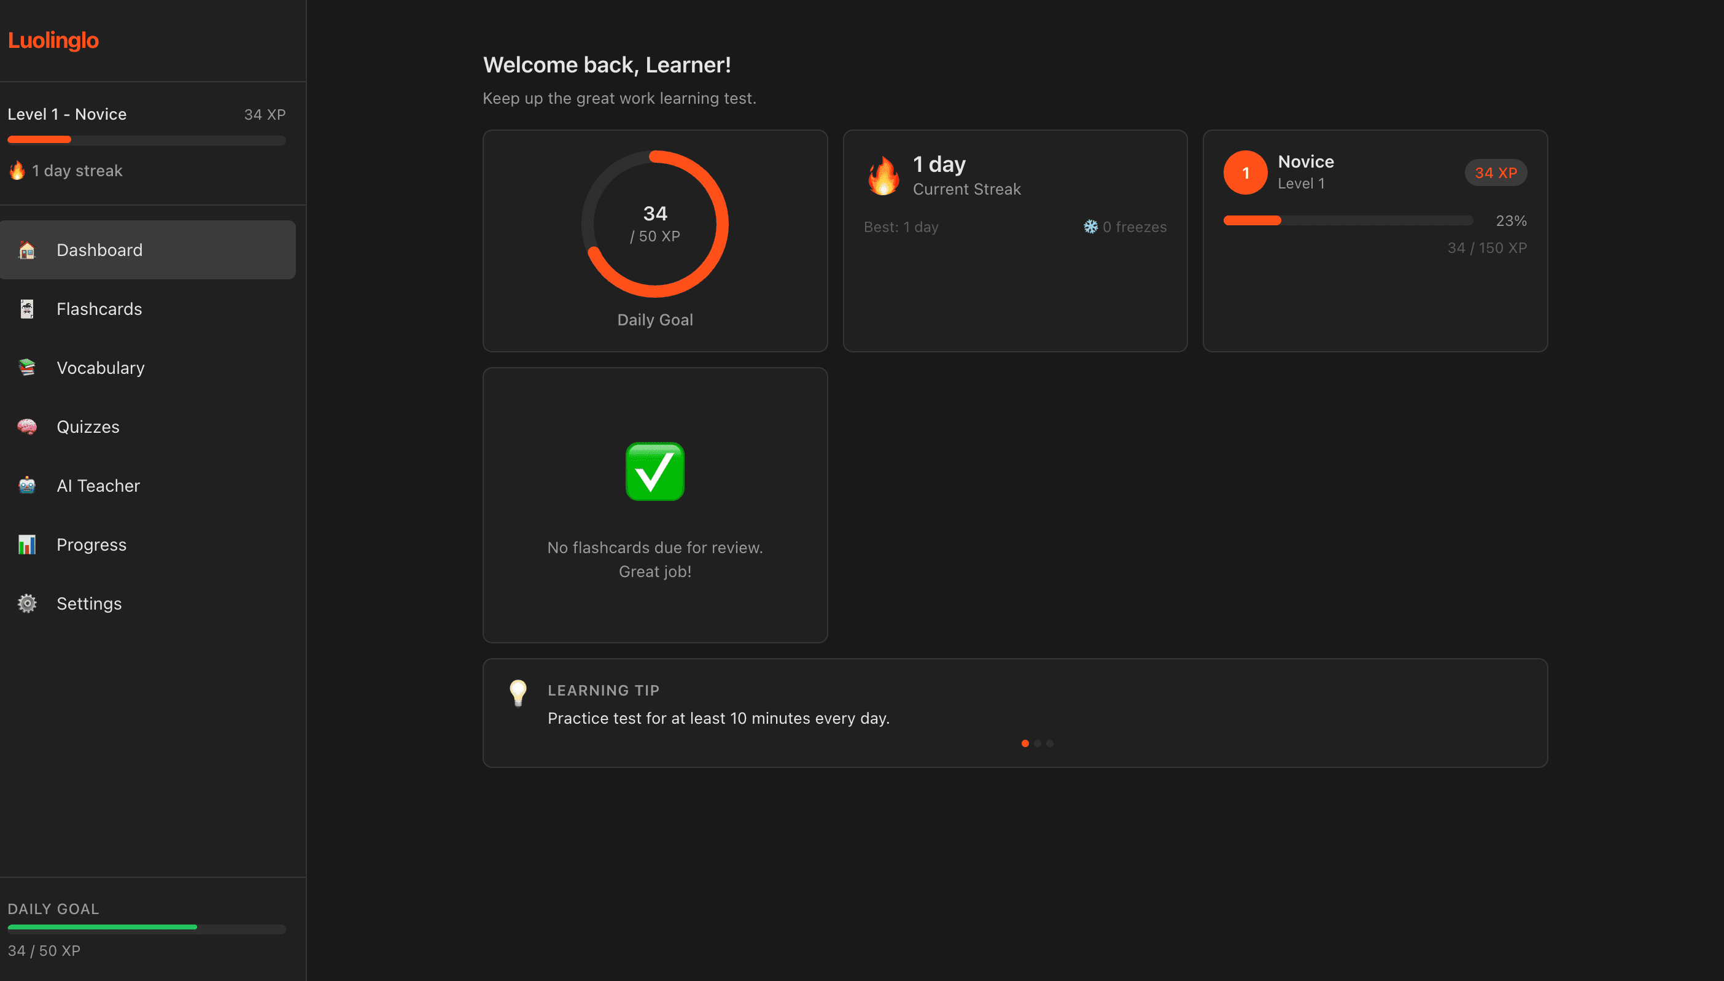Screen dimensions: 1724x981
Task: Click the "Practice test for at least 10 minutes" tip
Action: coord(718,718)
